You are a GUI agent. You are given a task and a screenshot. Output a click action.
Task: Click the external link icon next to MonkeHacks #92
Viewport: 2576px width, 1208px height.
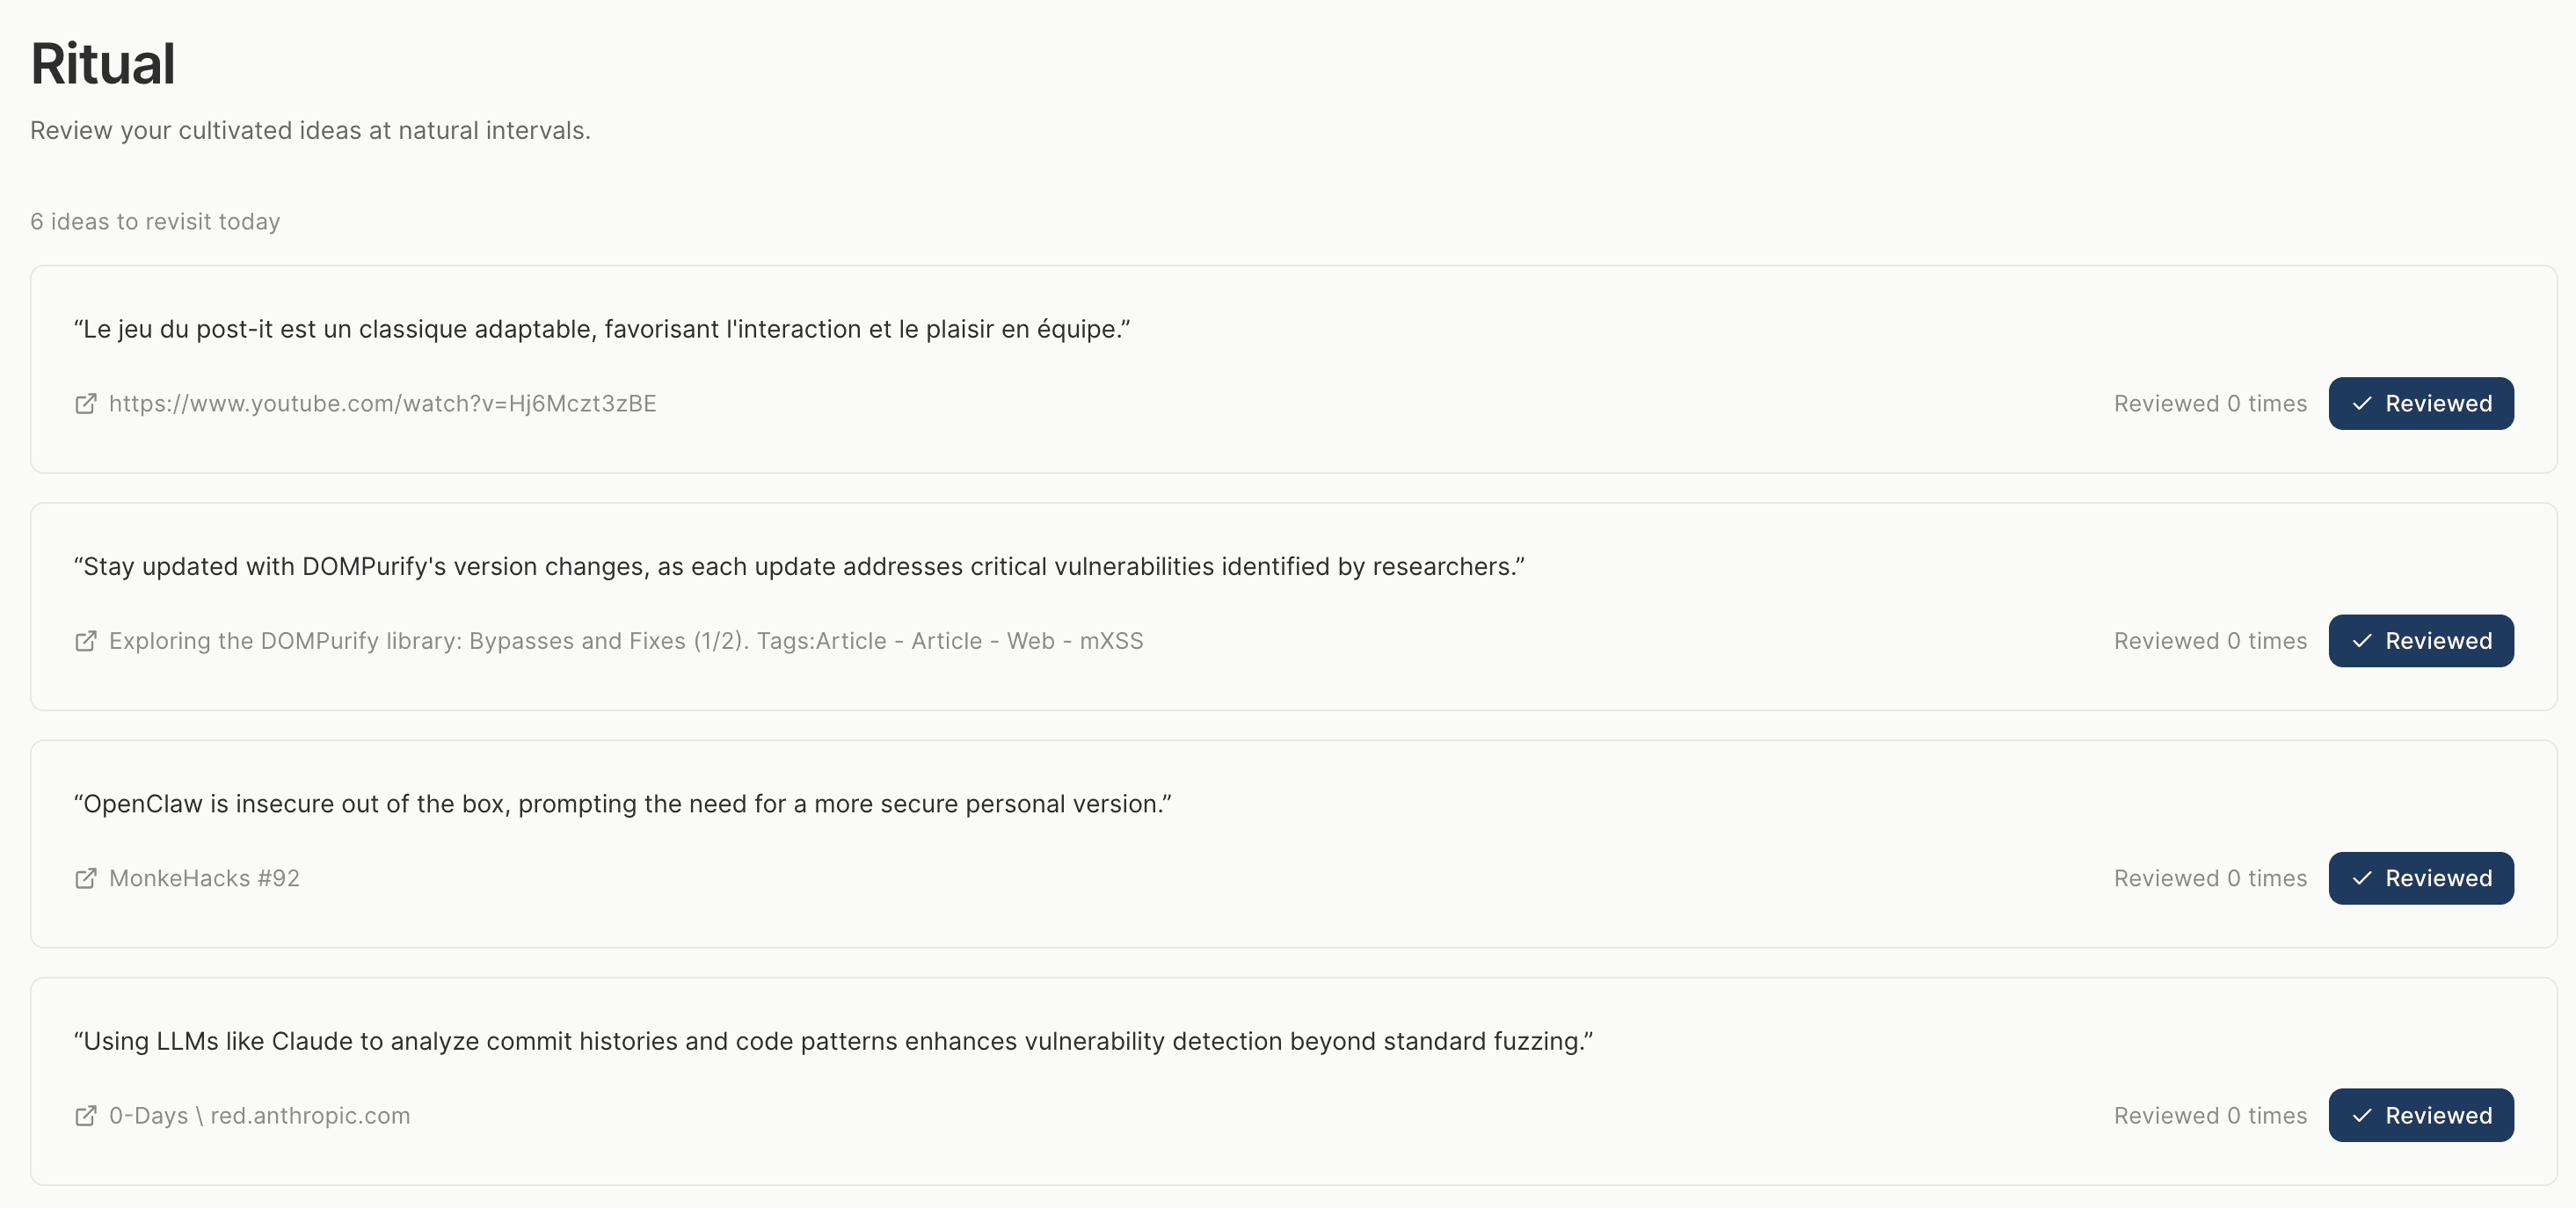pos(86,878)
